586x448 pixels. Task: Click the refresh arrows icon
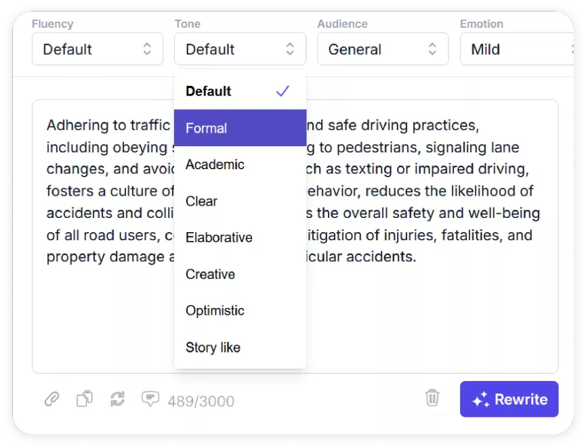tap(118, 399)
